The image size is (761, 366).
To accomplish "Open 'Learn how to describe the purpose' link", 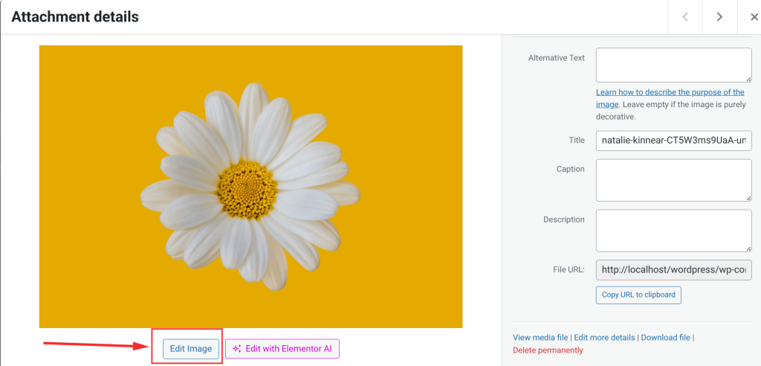I will 670,98.
